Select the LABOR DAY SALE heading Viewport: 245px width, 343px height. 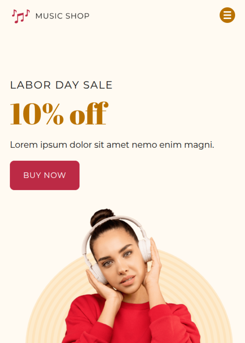pyautogui.click(x=61, y=85)
